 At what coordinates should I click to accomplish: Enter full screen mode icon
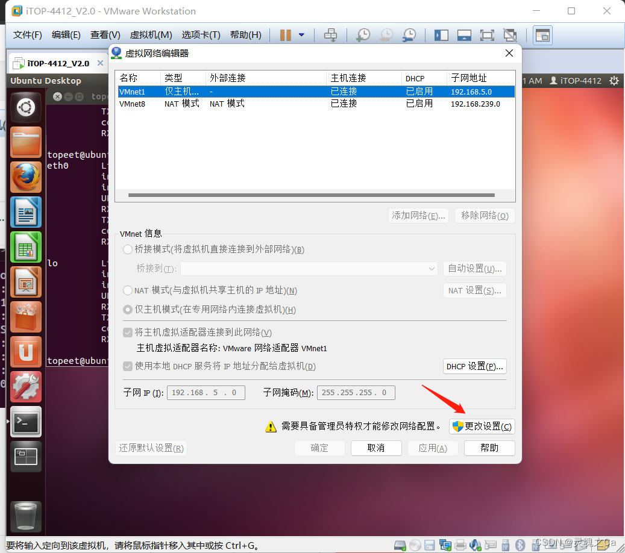coord(487,35)
